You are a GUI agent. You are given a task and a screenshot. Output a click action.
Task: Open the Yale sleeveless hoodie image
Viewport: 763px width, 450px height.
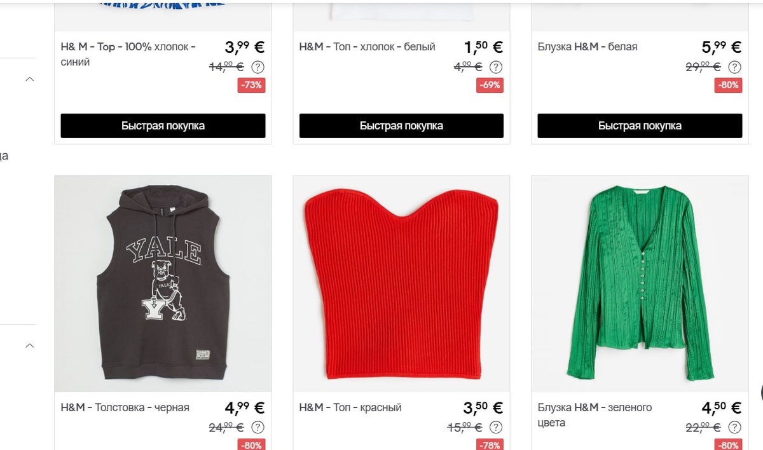(163, 283)
